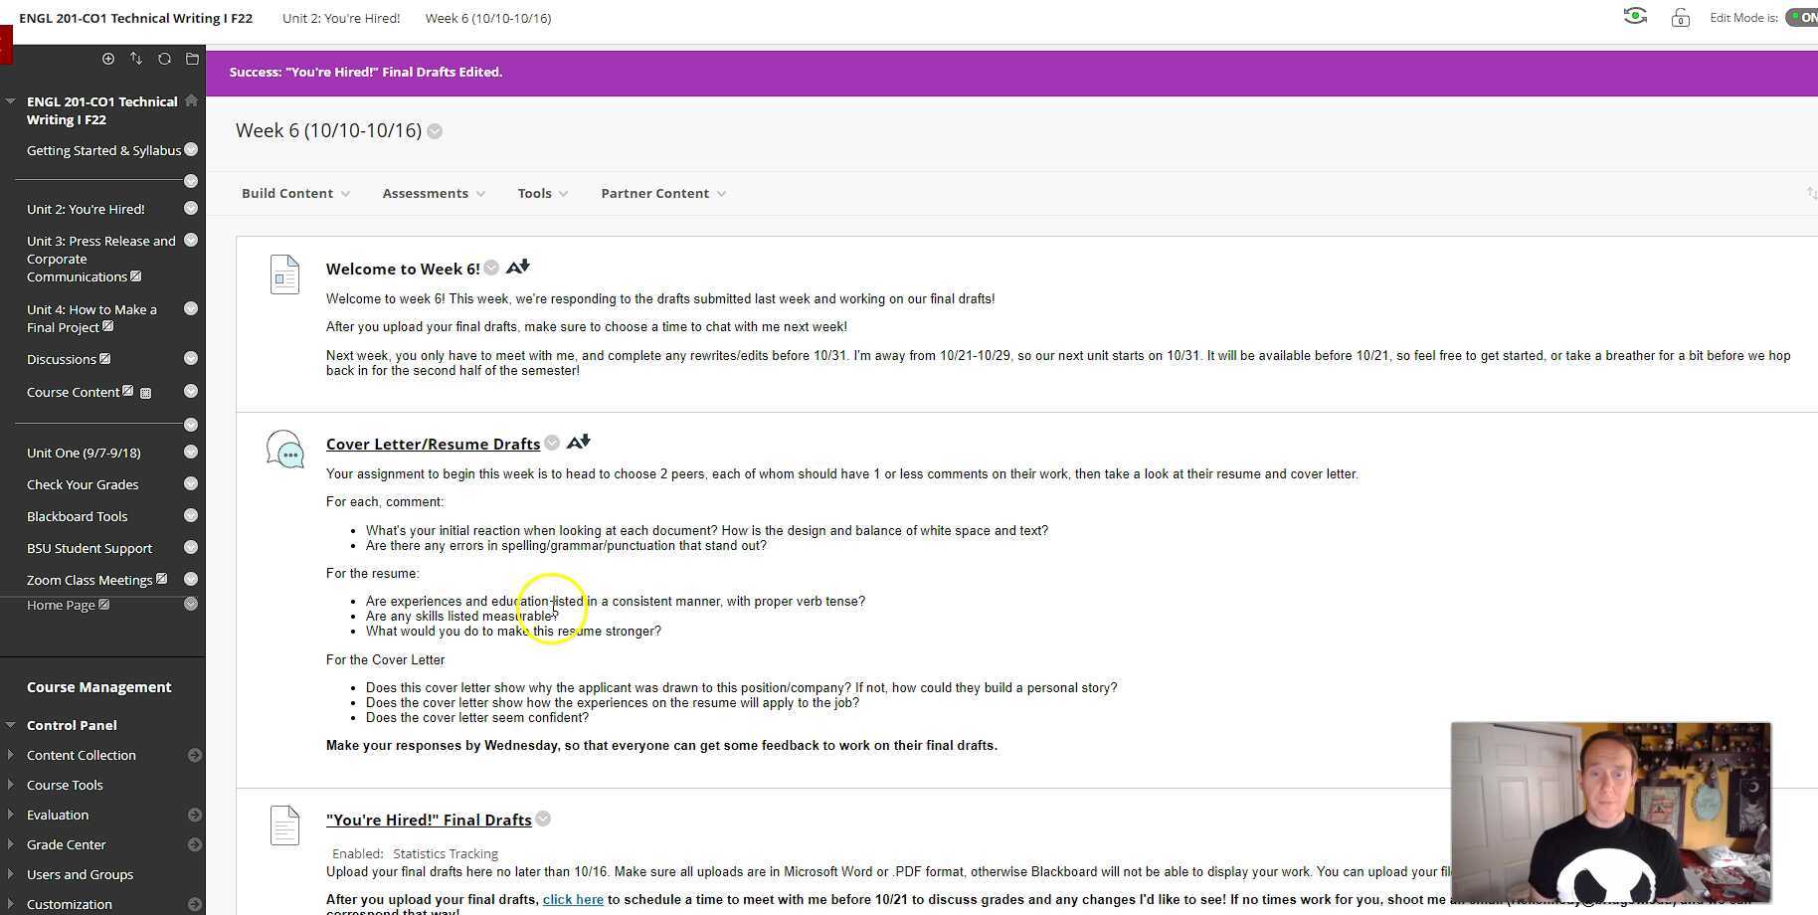Open Week 6 (10/10-10/16) breadcrumb
Screen dimensions: 1818x915
tap(488, 18)
